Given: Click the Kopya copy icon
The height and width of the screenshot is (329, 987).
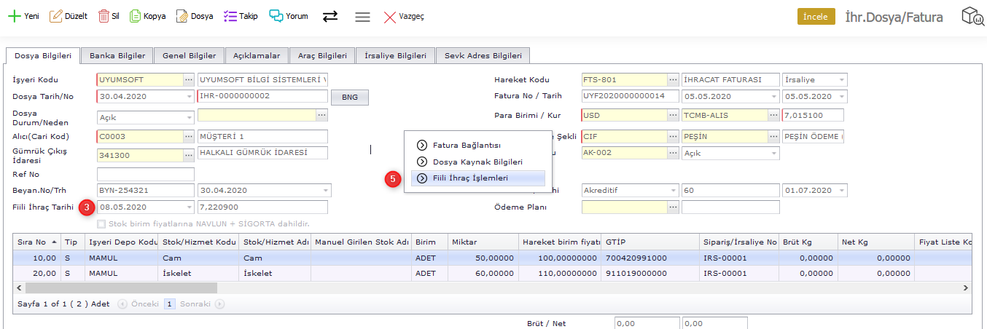Looking at the screenshot, I should tap(136, 16).
